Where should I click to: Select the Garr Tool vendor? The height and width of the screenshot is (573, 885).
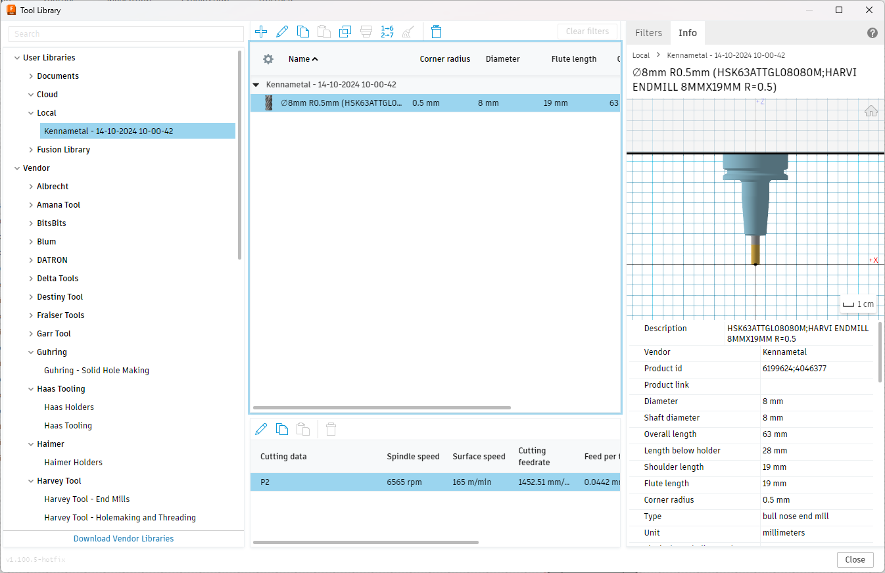tap(54, 334)
